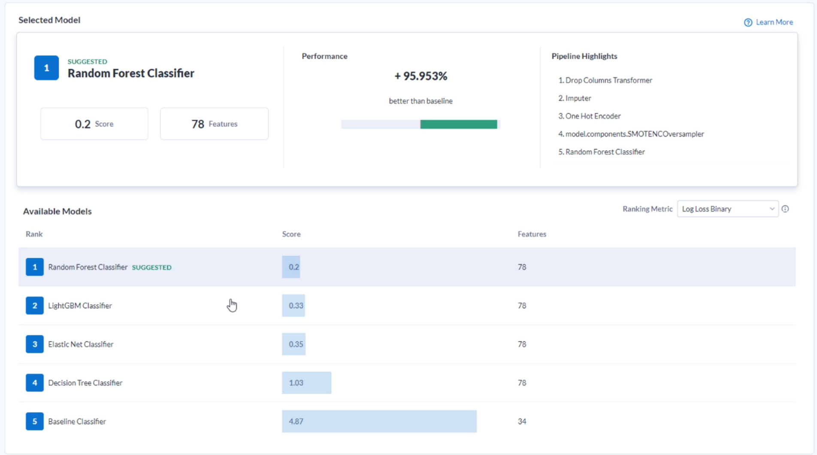Click the Available Models heading

coord(57,211)
